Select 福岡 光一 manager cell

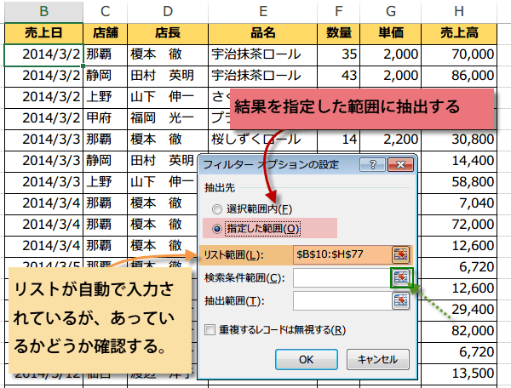coord(168,118)
